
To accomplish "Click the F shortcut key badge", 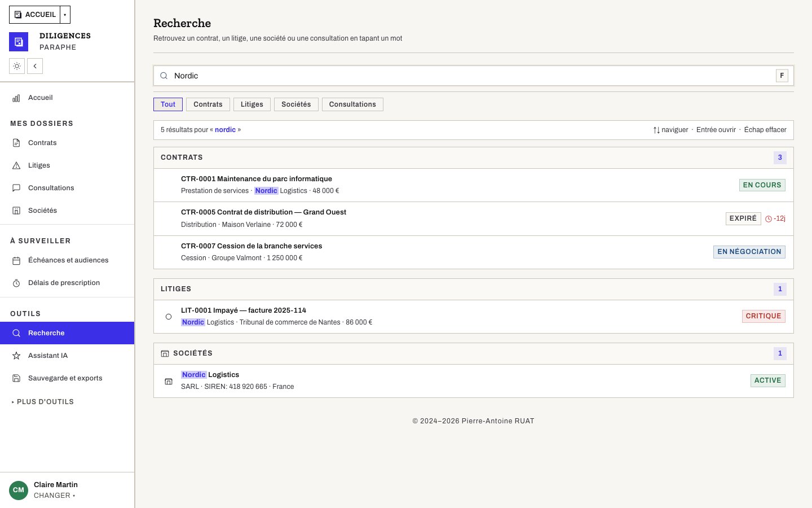I will [x=782, y=76].
